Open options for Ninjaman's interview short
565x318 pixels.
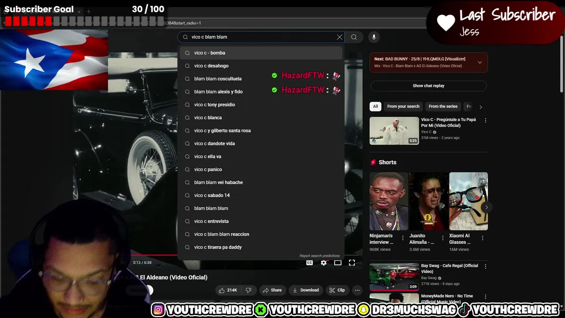pyautogui.click(x=403, y=238)
